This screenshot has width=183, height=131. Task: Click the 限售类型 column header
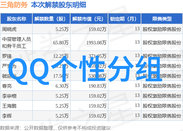pyautogui.click(x=162, y=19)
